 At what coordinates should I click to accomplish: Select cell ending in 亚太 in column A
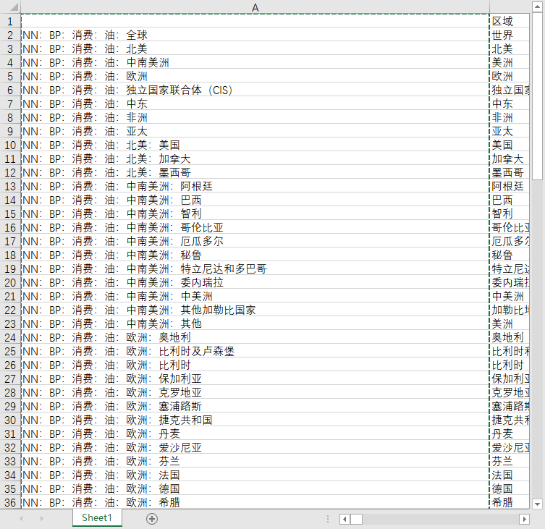pos(255,132)
